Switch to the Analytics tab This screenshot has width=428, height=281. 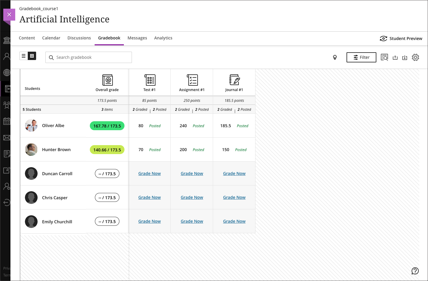coord(163,38)
